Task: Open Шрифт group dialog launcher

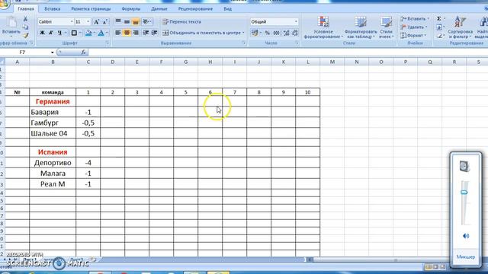Action: point(108,43)
